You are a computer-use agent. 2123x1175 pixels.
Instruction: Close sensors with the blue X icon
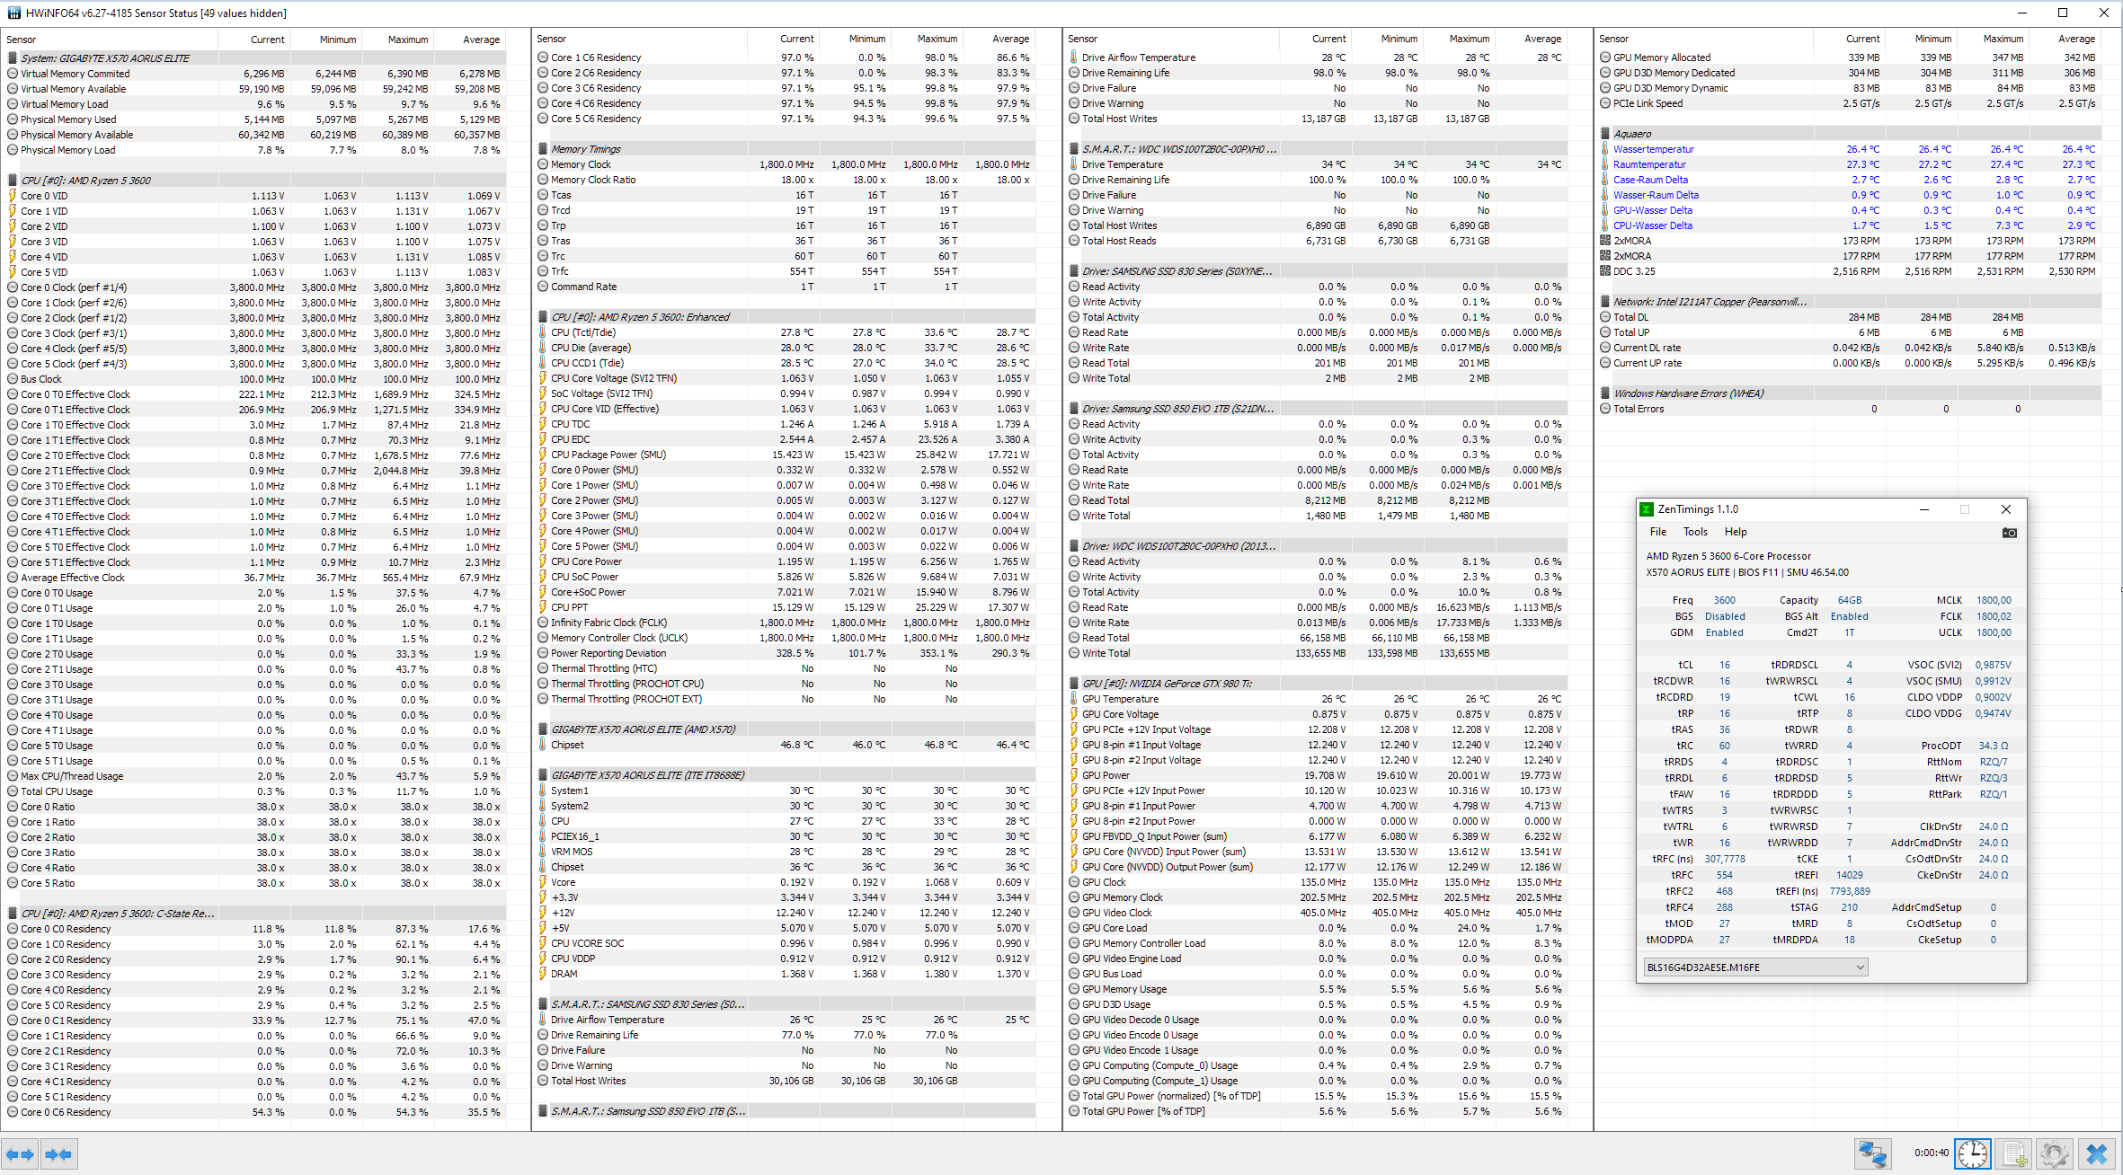tap(2097, 1154)
